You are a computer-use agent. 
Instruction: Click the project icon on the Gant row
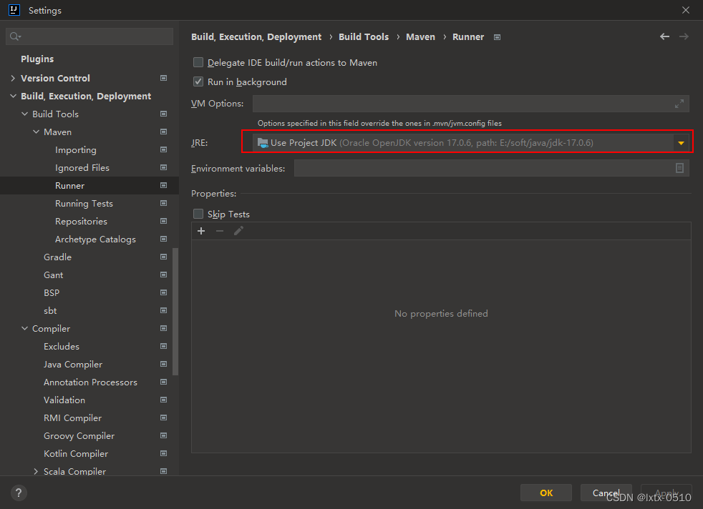pos(164,275)
